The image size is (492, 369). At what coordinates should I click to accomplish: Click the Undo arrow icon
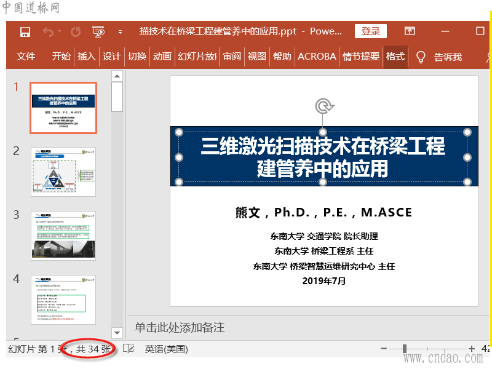(x=48, y=32)
